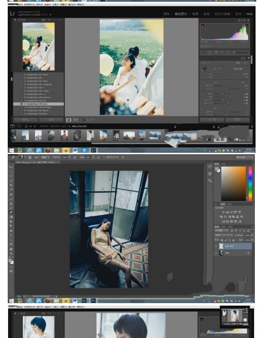
Task: Open the Library module in top Lightroom
Action: (x=166, y=14)
